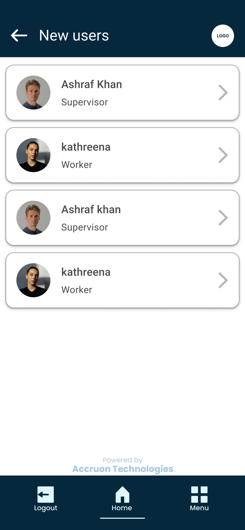Click the back arrow in the header
The height and width of the screenshot is (530, 245).
point(19,35)
